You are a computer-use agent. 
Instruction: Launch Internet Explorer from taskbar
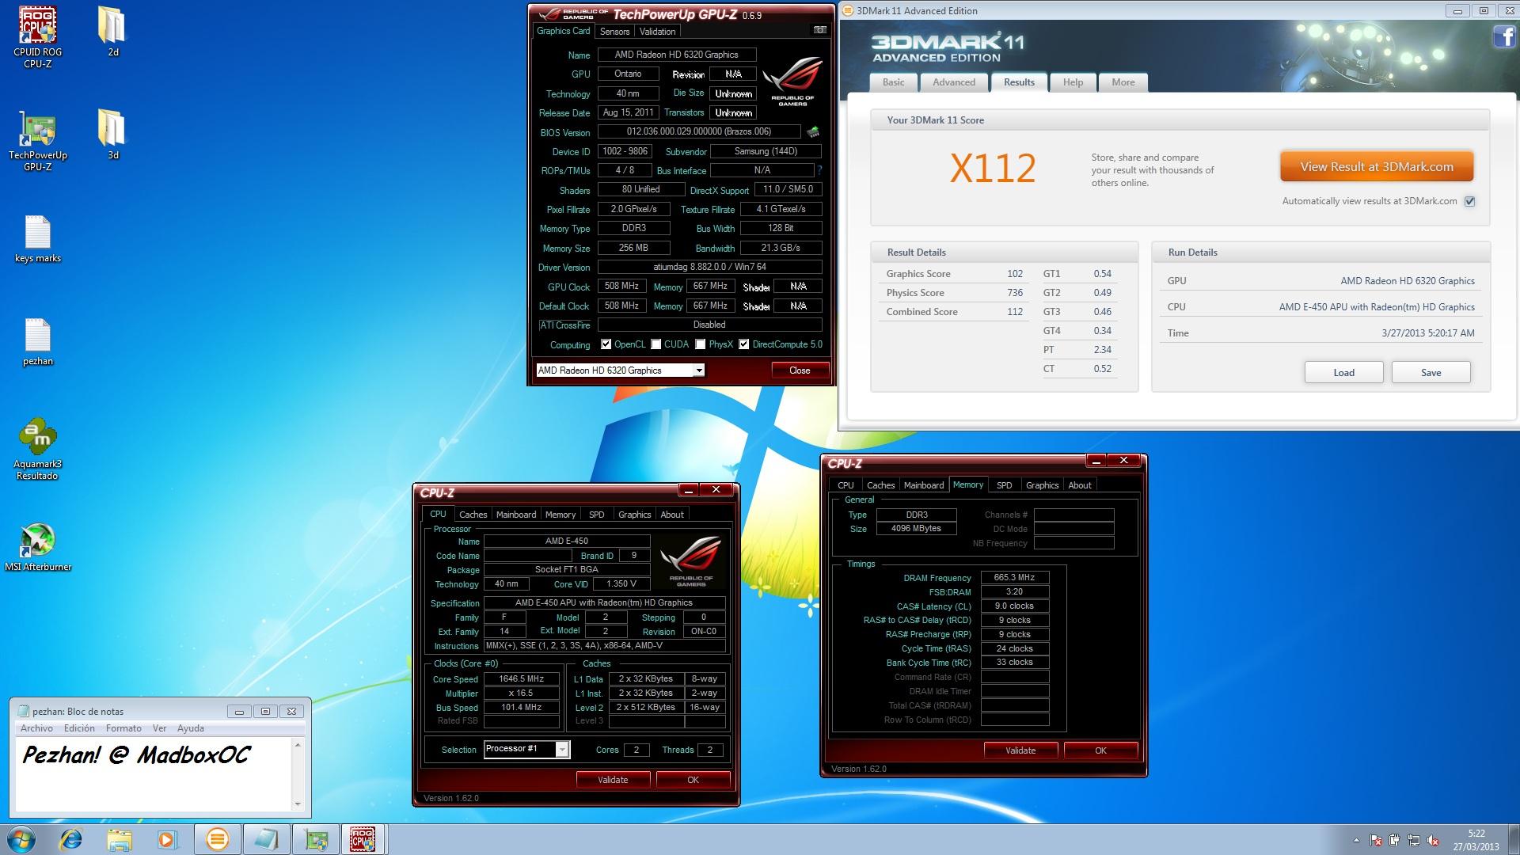coord(70,839)
